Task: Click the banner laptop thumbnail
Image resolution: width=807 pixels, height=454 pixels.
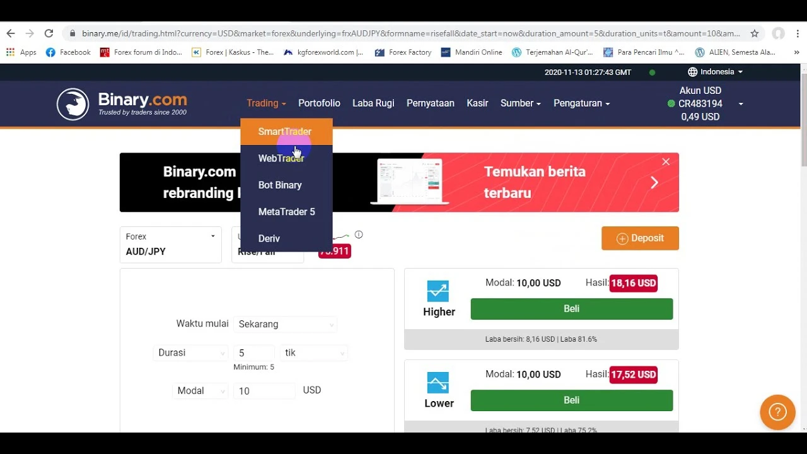Action: (x=409, y=182)
